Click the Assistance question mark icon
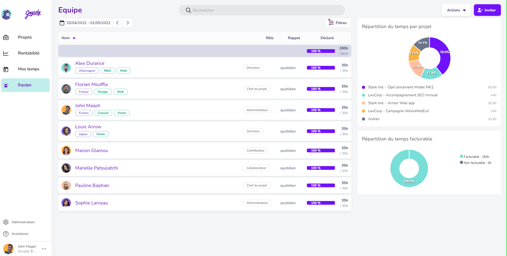507x256 pixels. (x=6, y=234)
